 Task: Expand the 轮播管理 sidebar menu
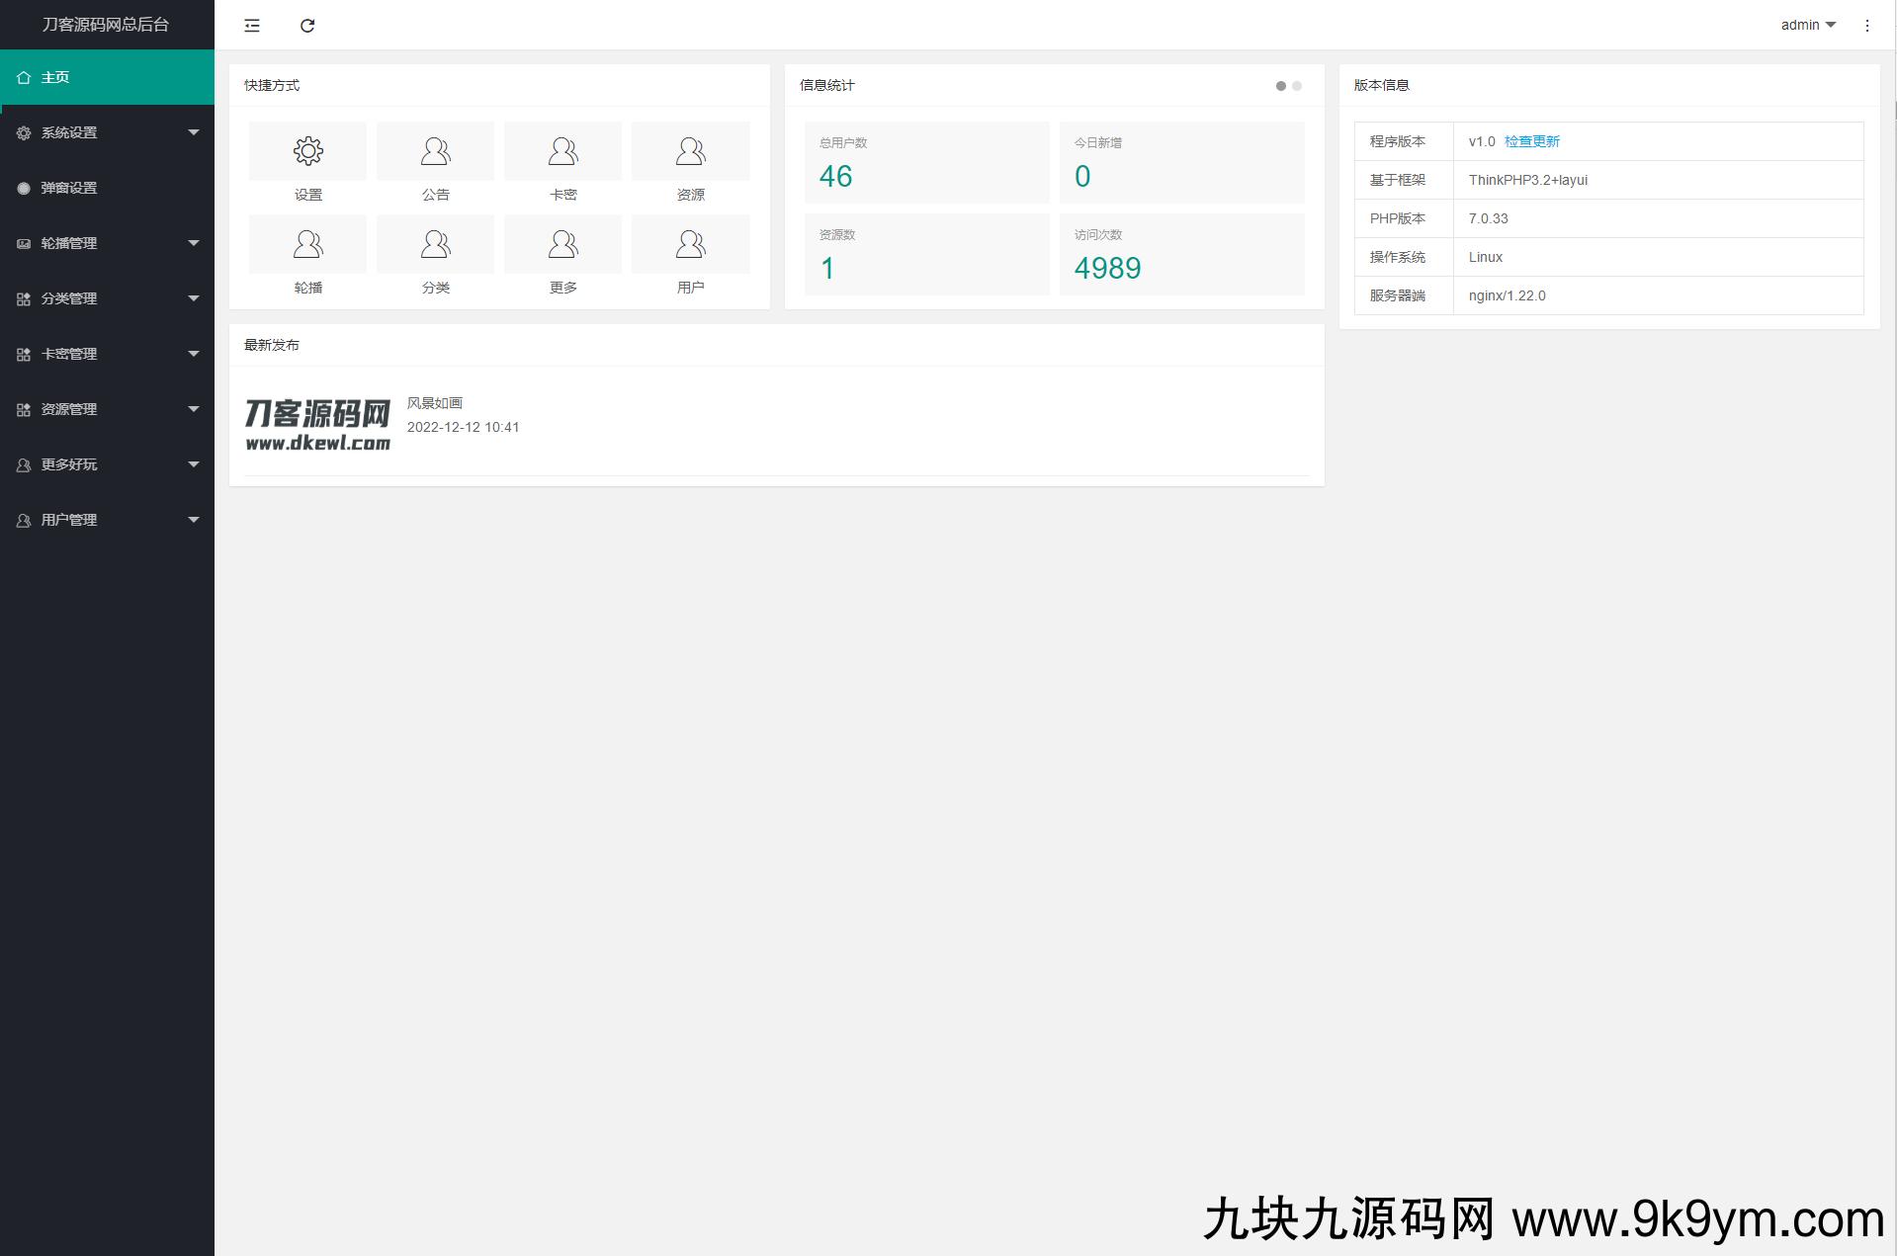[107, 243]
